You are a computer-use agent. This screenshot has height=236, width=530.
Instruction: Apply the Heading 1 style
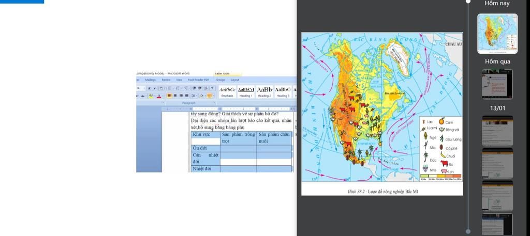246,92
